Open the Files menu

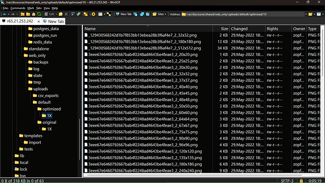pos(5,8)
